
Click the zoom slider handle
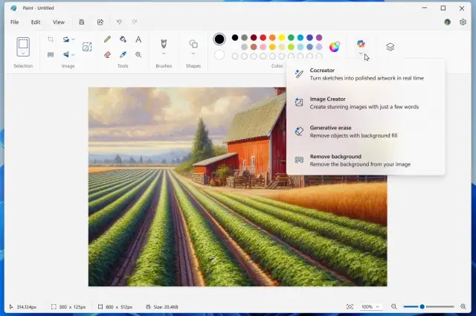pos(422,306)
